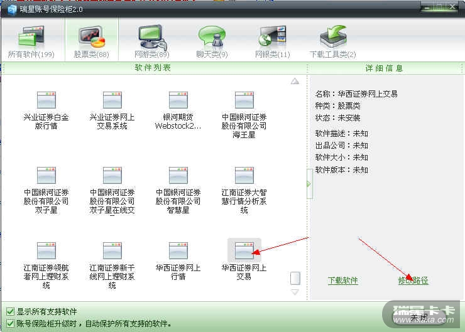Select the 下载工具类(2) download arrow icon
Viewport: 465px width, 332px height.
pos(333,36)
